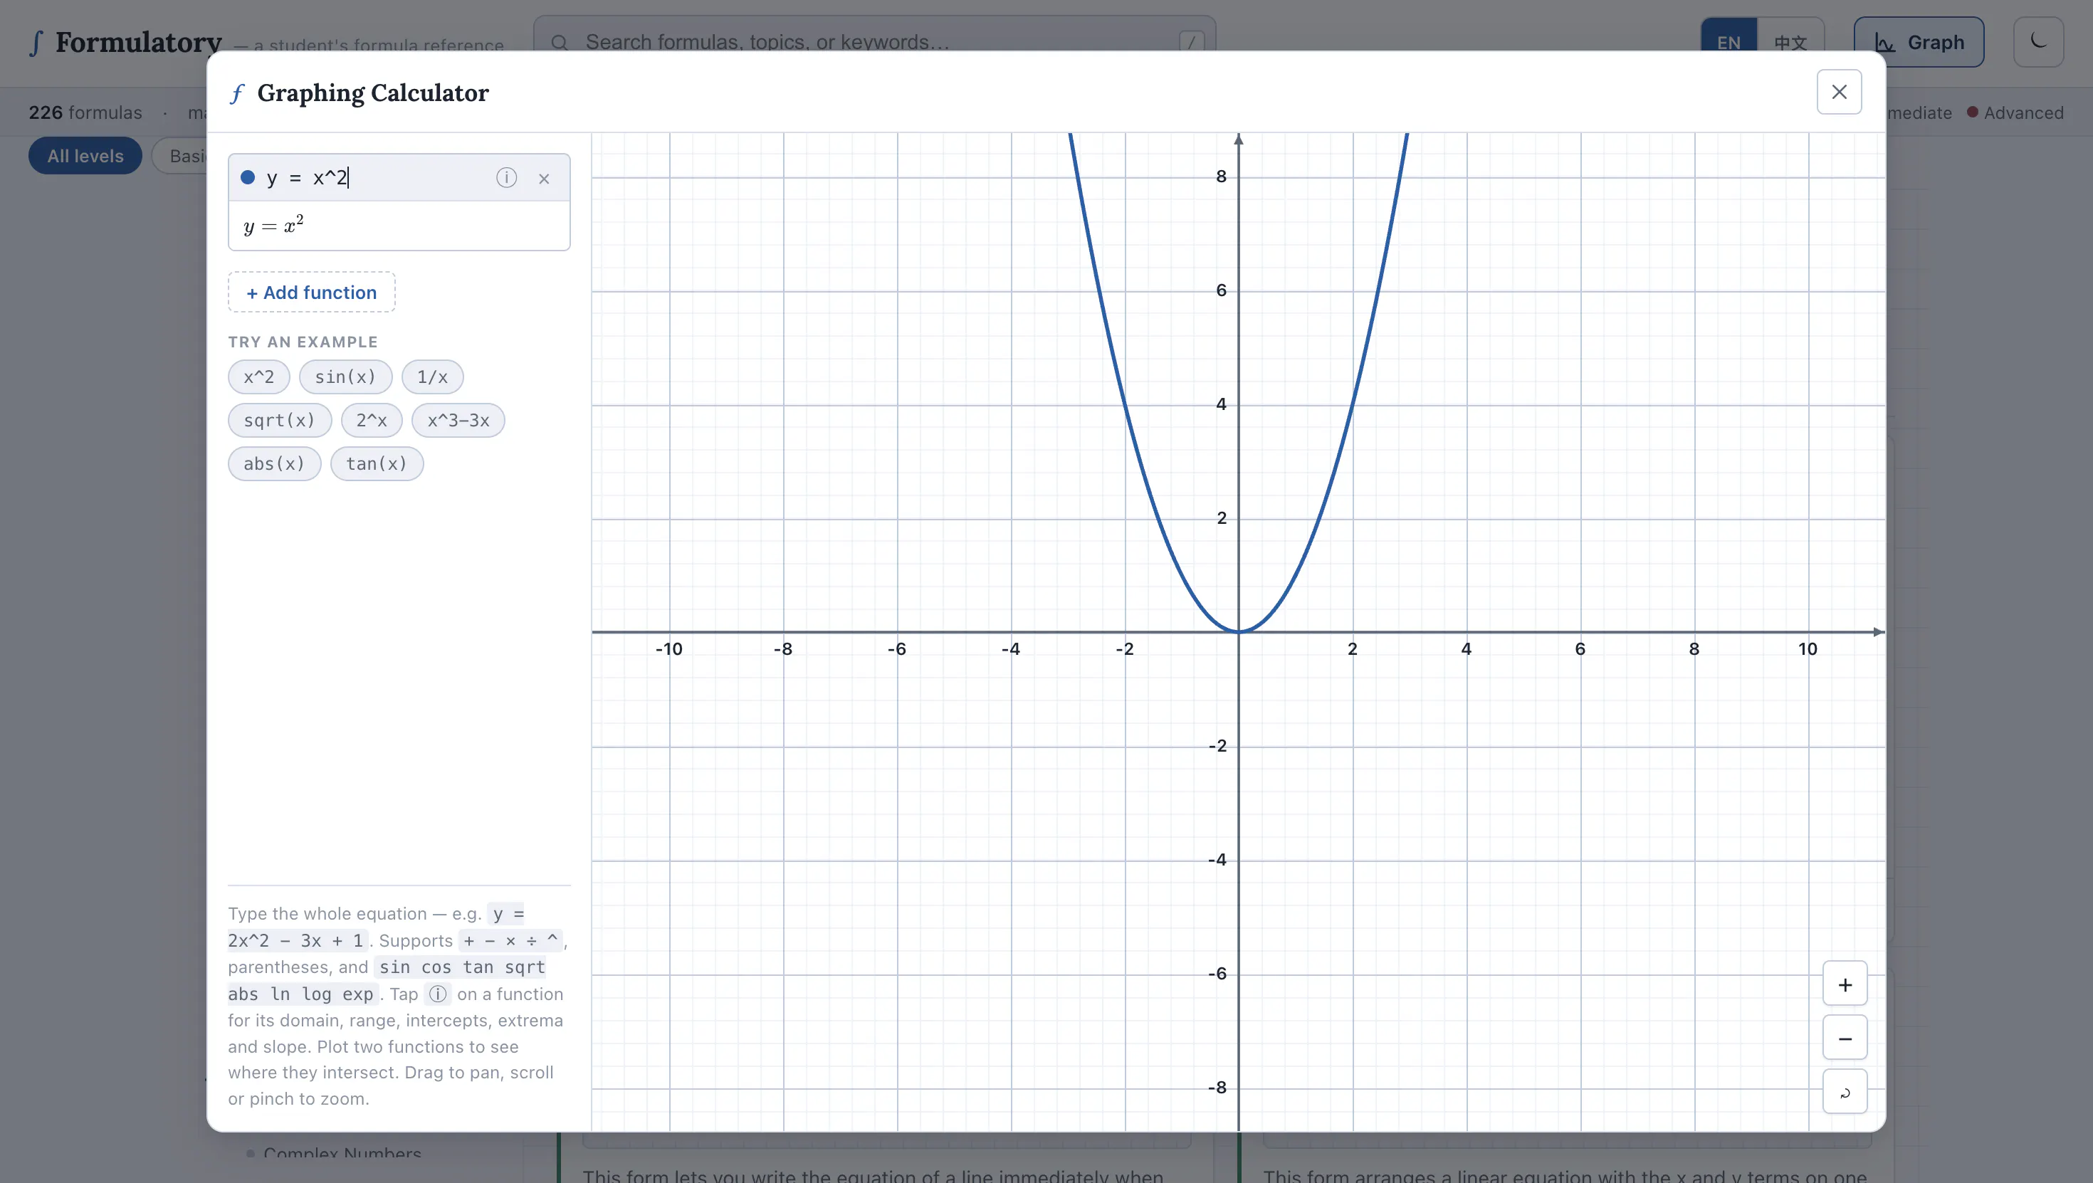Click the y-axis label -8

click(x=1217, y=1088)
